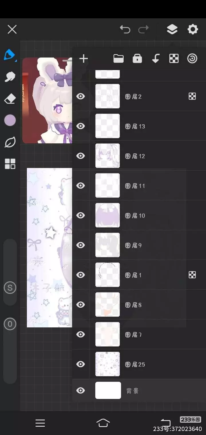The height and width of the screenshot is (435, 206).
Task: Open the purple color swatch
Action: pyautogui.click(x=10, y=120)
